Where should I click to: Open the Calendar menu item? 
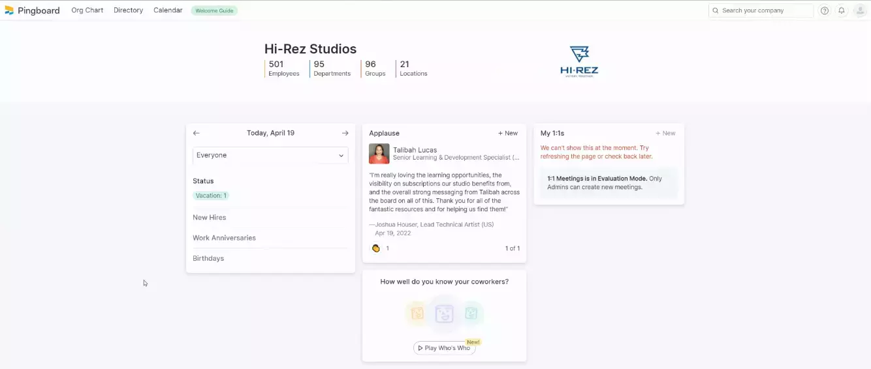coord(168,10)
